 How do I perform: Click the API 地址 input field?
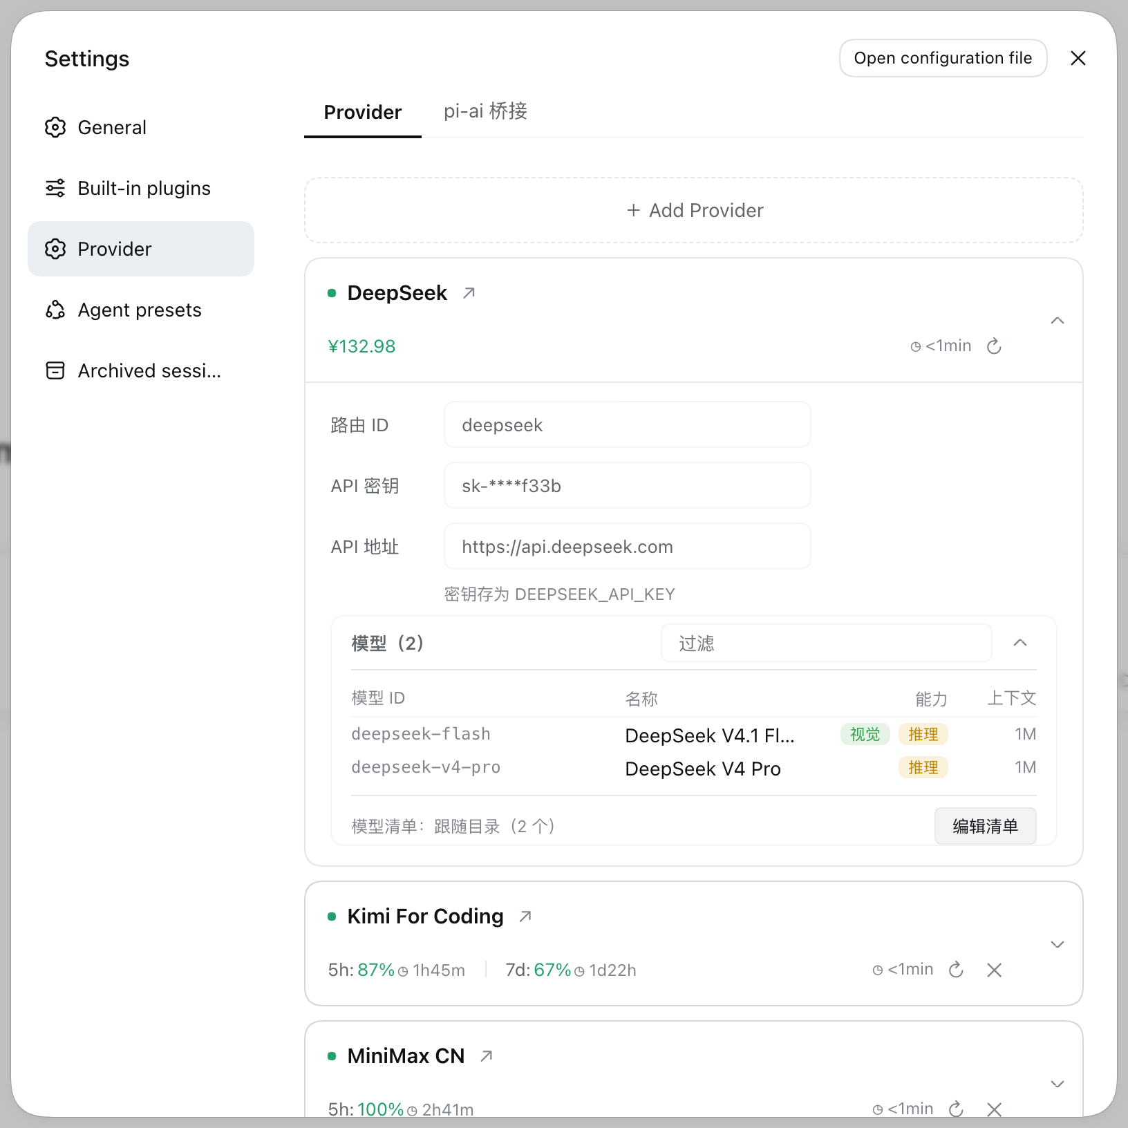[x=628, y=547]
